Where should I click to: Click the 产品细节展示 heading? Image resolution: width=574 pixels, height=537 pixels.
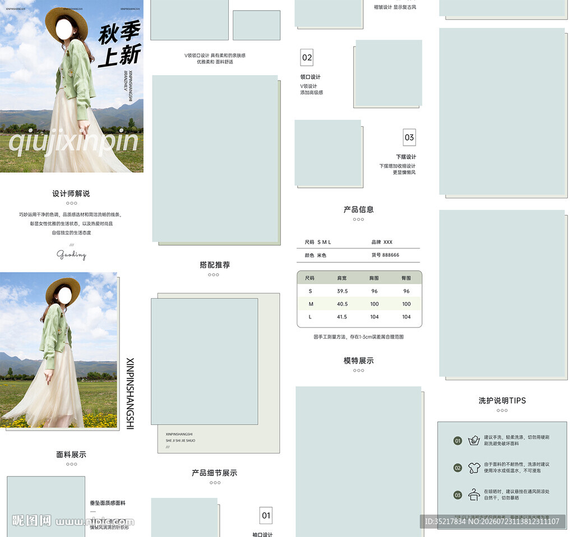(215, 473)
